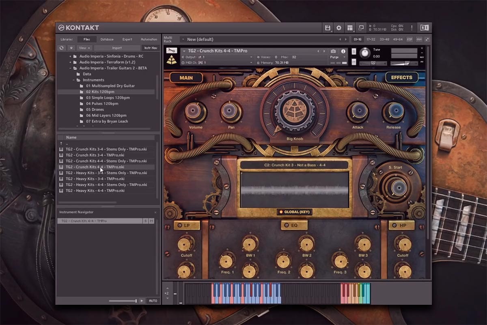Click the exclamation panic button
The height and width of the screenshot is (325, 487).
412,28
